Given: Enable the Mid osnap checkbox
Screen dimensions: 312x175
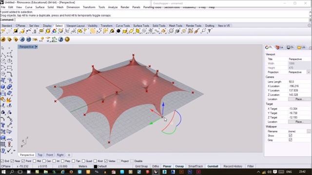Looking at the screenshot, I should pos(34,161).
